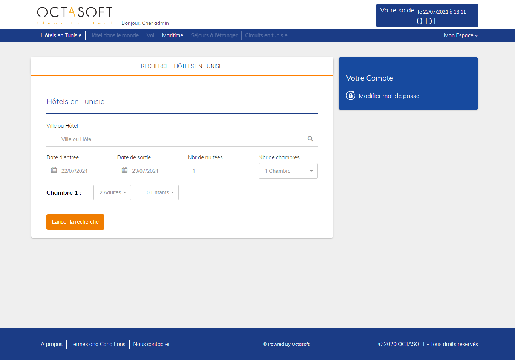
Task: Expand the 0 Enfants dropdown
Action: coord(159,192)
